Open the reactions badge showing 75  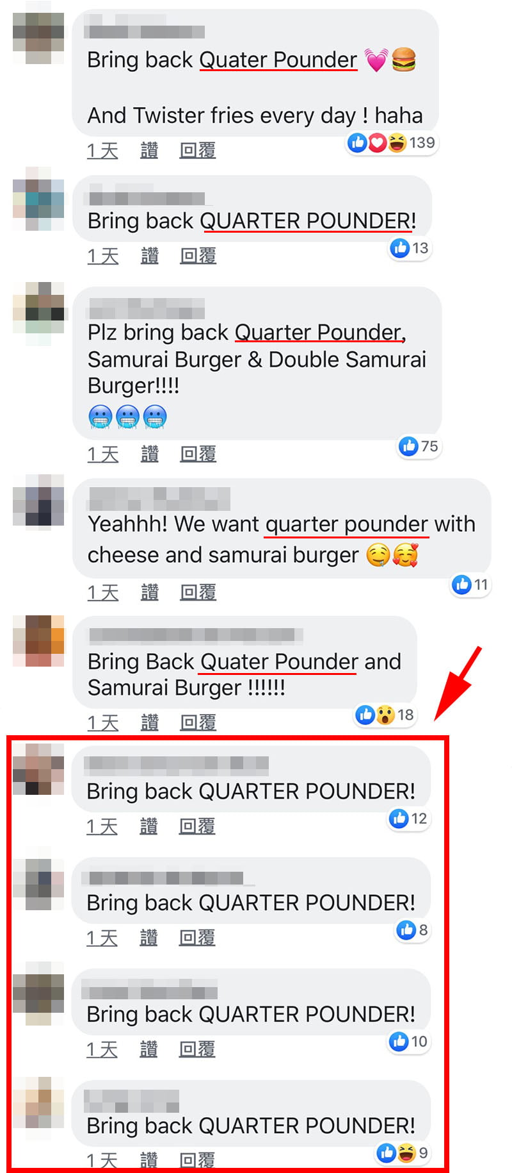419,446
